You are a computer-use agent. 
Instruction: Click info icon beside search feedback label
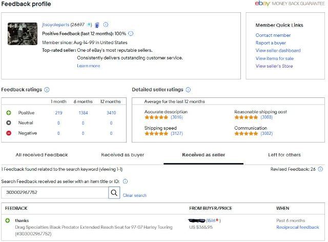pos(125,181)
